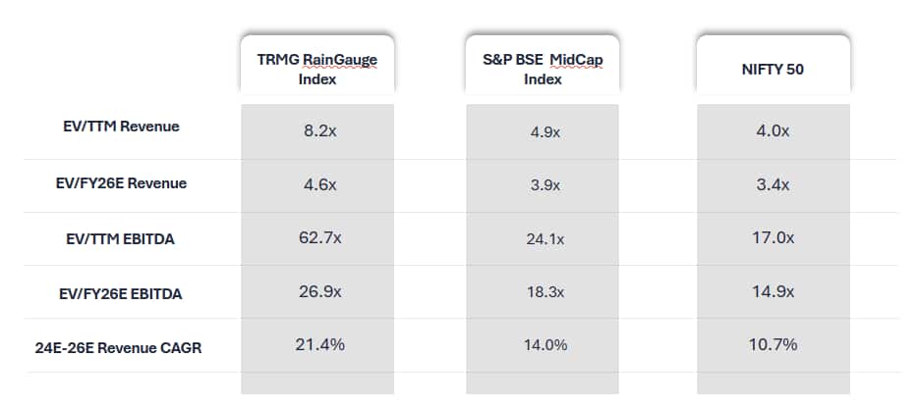Select the 14.9x NIFTY 50 cell
This screenshot has height=410, width=918.
(773, 292)
